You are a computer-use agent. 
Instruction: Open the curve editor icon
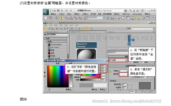pyautogui.click(x=128, y=18)
